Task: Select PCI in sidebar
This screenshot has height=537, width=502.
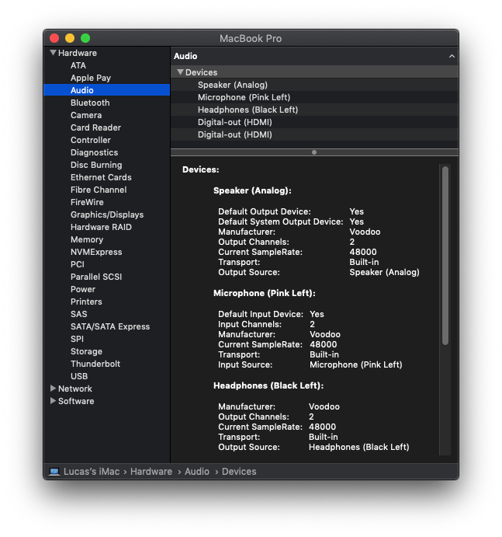Action: click(78, 264)
